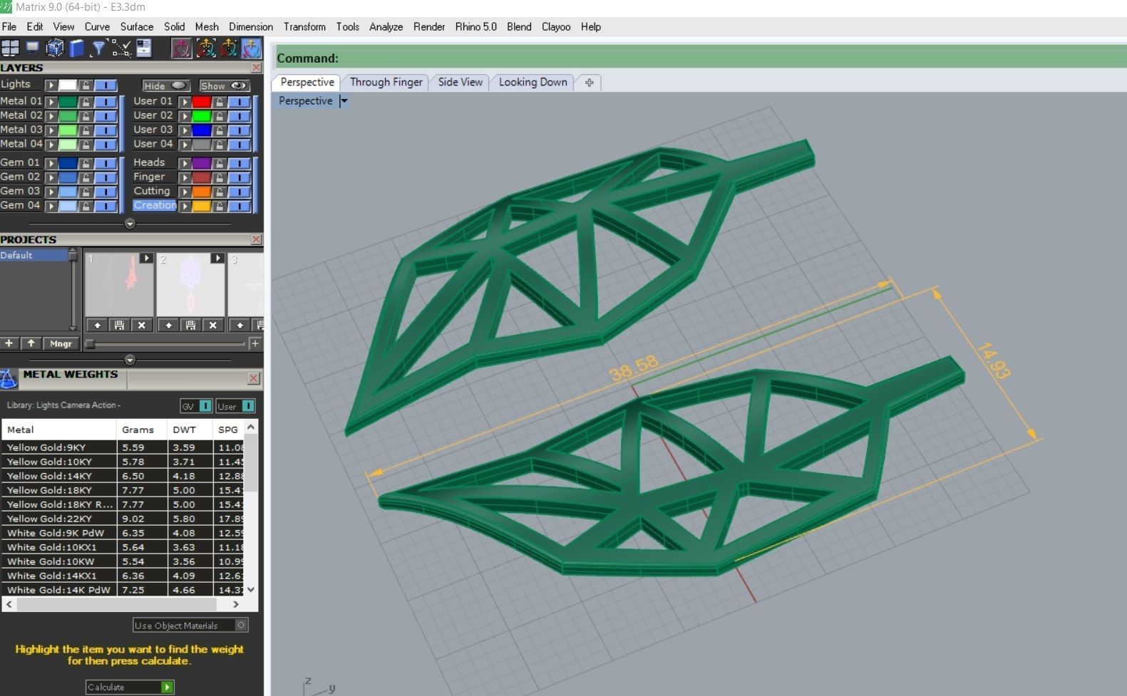This screenshot has width=1127, height=696.
Task: Click the plus icon beside the thumbnail slider
Action: [x=254, y=343]
